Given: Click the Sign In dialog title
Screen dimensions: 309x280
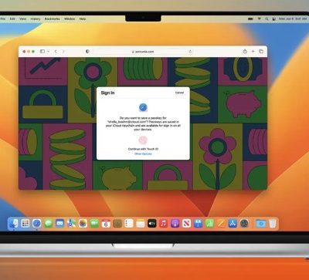Looking at the screenshot, I should pyautogui.click(x=107, y=93).
